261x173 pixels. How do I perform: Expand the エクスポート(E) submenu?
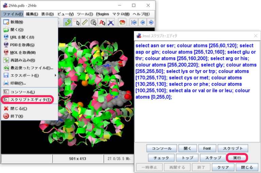click(x=29, y=75)
